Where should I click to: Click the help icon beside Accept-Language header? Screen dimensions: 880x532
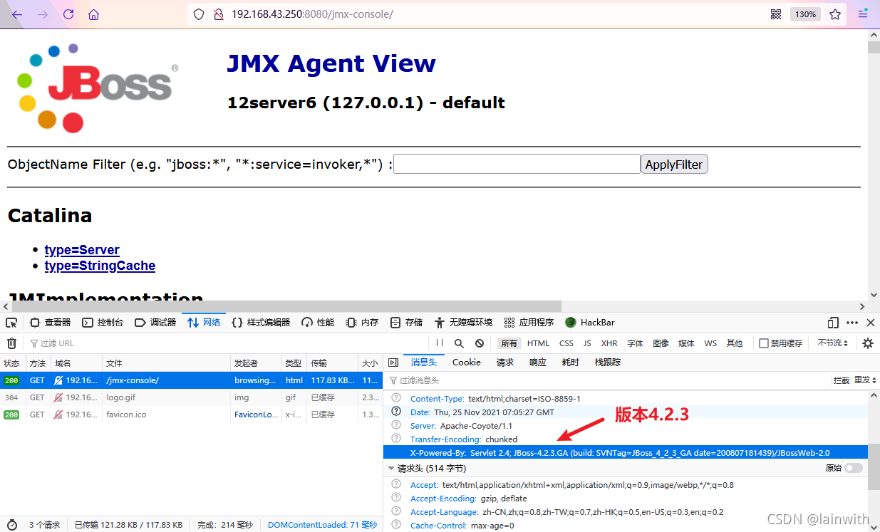[x=396, y=511]
